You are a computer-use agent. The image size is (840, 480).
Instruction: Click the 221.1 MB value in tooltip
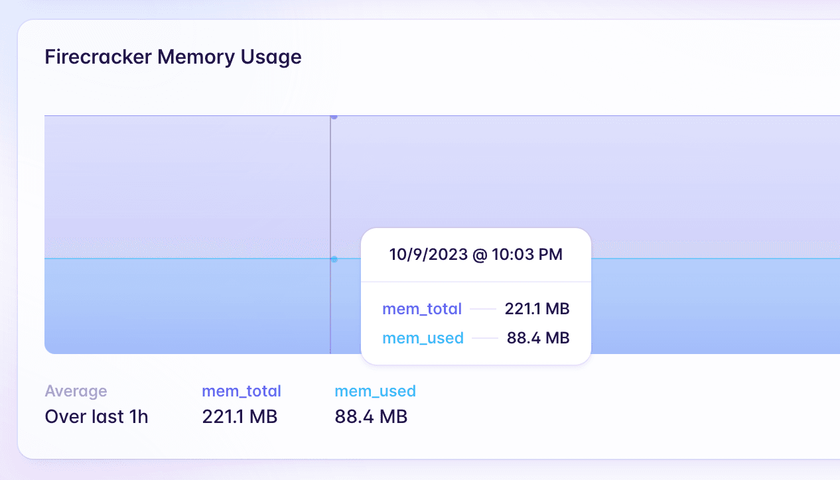pos(537,309)
